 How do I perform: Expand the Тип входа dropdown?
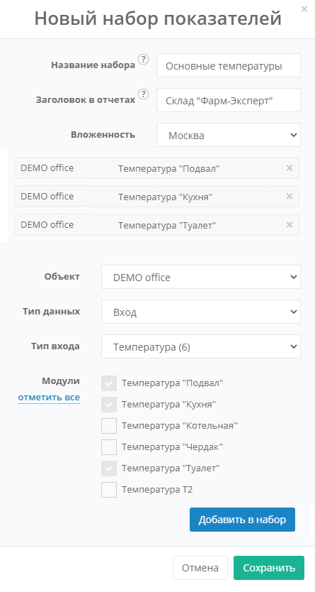[201, 346]
